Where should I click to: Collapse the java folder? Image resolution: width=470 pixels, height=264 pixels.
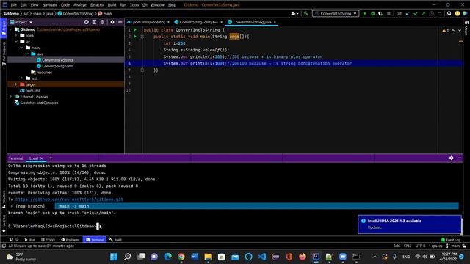27,54
